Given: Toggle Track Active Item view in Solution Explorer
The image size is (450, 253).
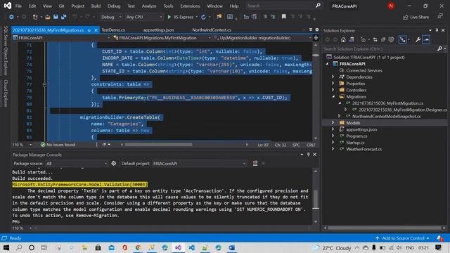Looking at the screenshot, I should coord(402,39).
